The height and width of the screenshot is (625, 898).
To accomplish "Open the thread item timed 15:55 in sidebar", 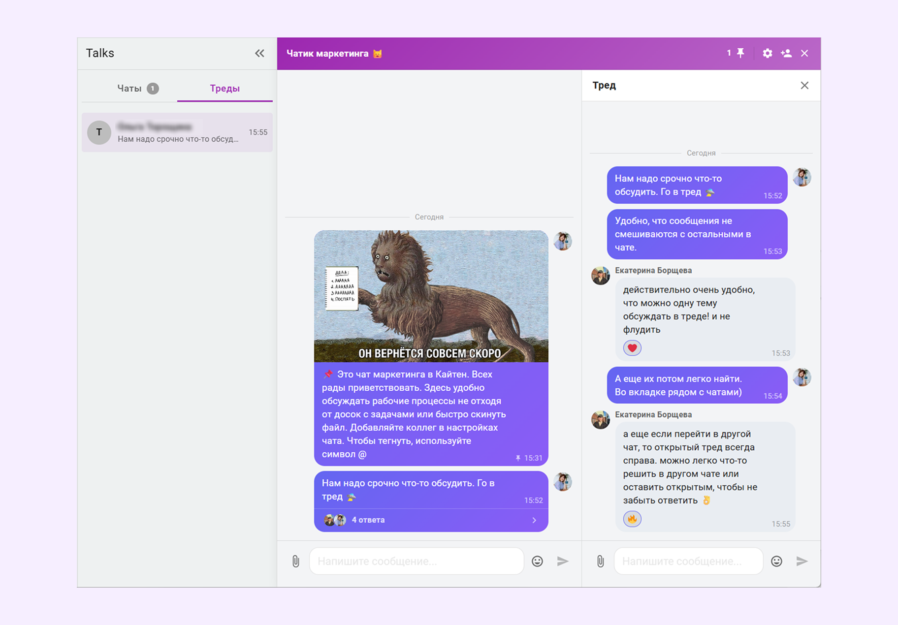I will (177, 132).
